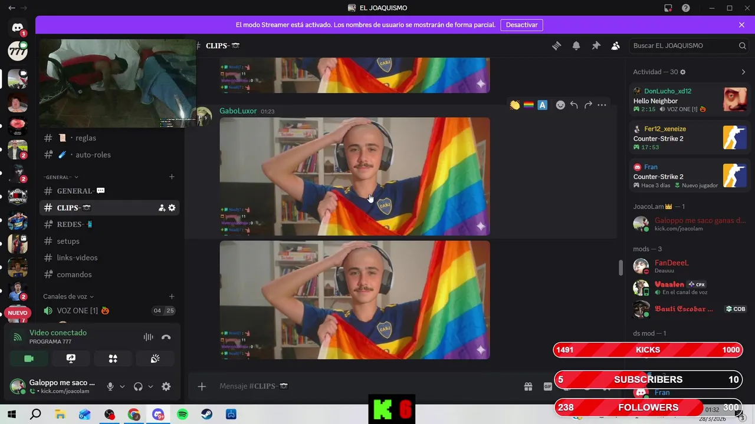The height and width of the screenshot is (424, 755).
Task: Reply to GaboLuxor message arrow
Action: [574, 105]
